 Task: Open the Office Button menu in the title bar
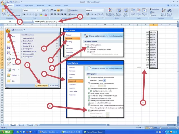pyautogui.click(x=3, y=3)
